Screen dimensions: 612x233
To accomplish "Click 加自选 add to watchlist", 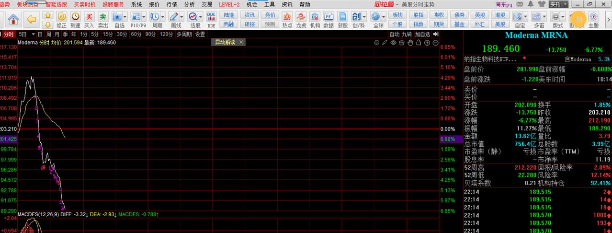I will 422,35.
